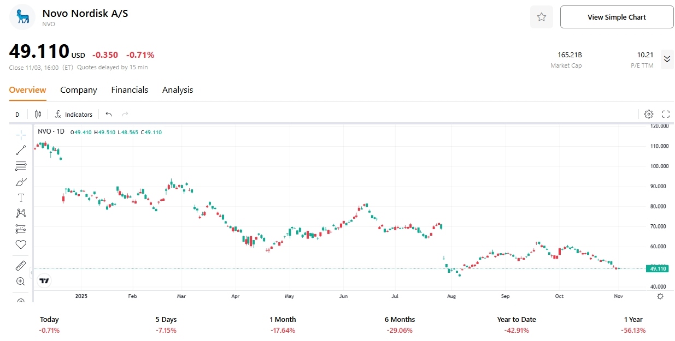Select the heart emoji stickers tool

[20, 244]
